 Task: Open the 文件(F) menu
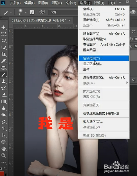click(15, 3)
